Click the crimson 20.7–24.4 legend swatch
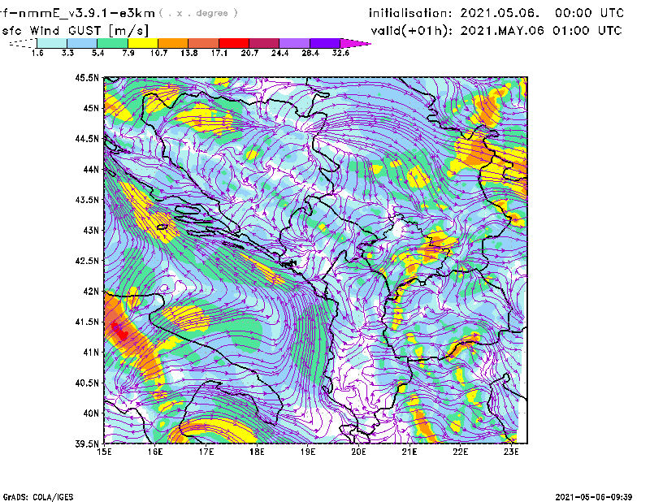This screenshot has width=650, height=502. coord(264,43)
